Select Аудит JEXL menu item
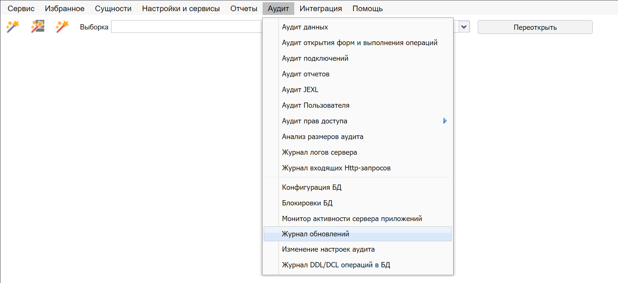618x283 pixels. pyautogui.click(x=358, y=89)
